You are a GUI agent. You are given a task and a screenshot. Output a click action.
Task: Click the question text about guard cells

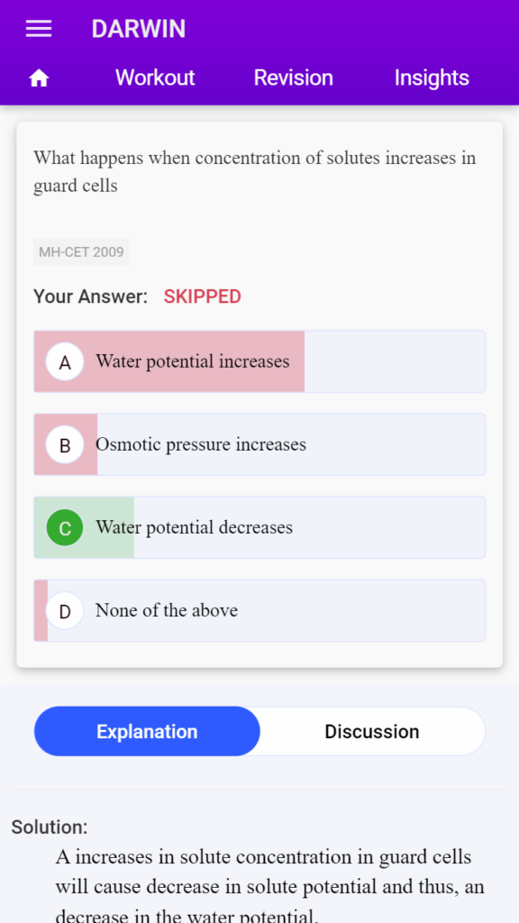(254, 172)
